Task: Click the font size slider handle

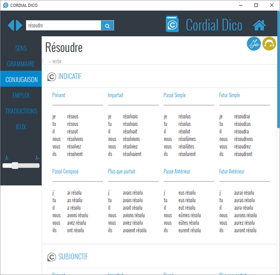Action: (15, 165)
